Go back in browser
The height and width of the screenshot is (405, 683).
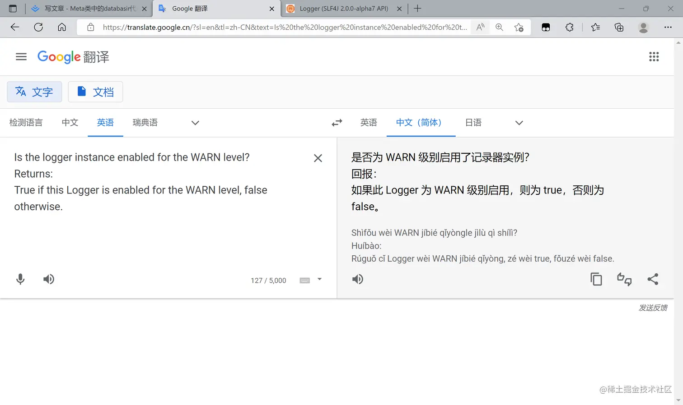[15, 27]
